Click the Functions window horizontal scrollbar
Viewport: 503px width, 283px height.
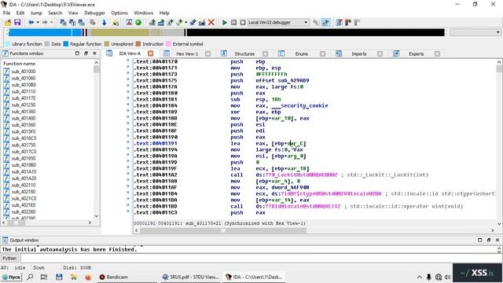(x=48, y=222)
